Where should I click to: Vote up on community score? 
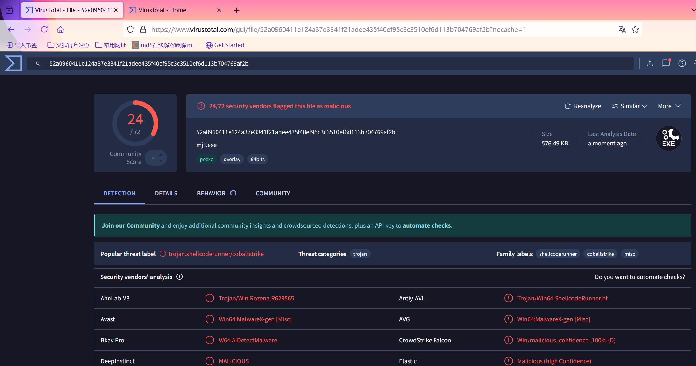(160, 155)
